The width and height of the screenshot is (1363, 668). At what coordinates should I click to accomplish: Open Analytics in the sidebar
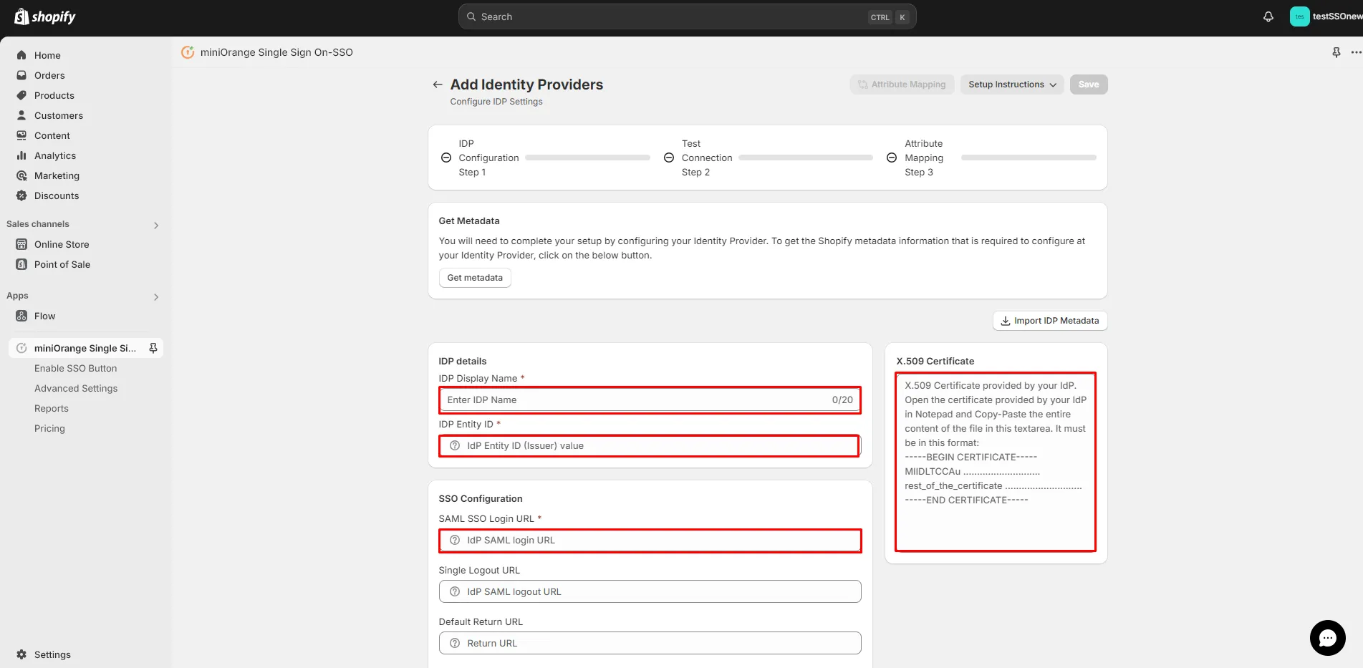point(55,155)
